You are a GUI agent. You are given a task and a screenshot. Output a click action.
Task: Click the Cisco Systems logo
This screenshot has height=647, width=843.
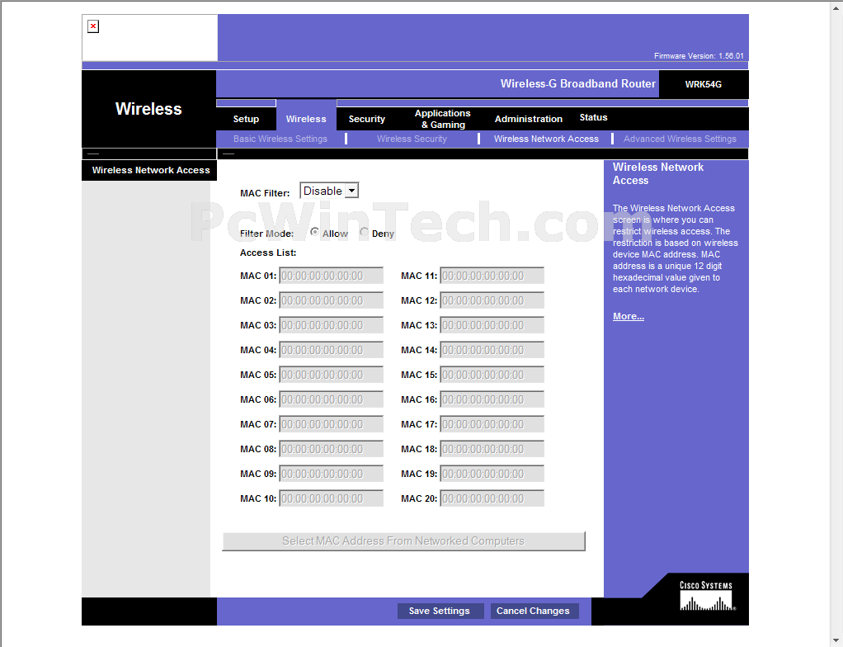[706, 596]
